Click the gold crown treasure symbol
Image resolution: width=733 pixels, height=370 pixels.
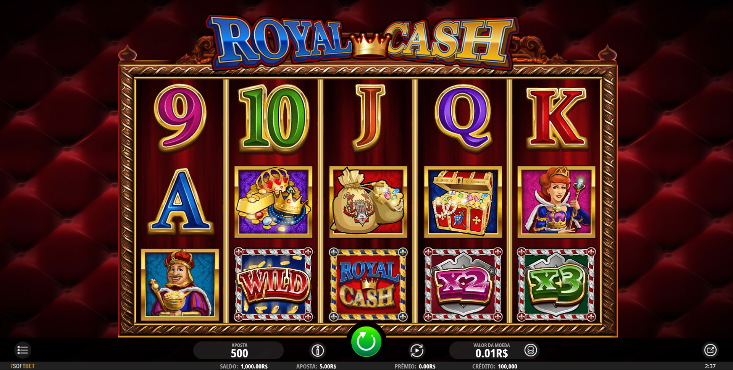pos(273,202)
